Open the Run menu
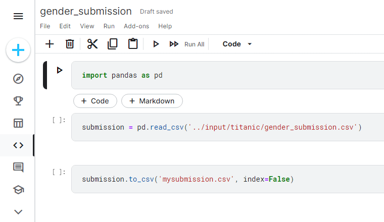This screenshot has height=222, width=384. point(109,26)
